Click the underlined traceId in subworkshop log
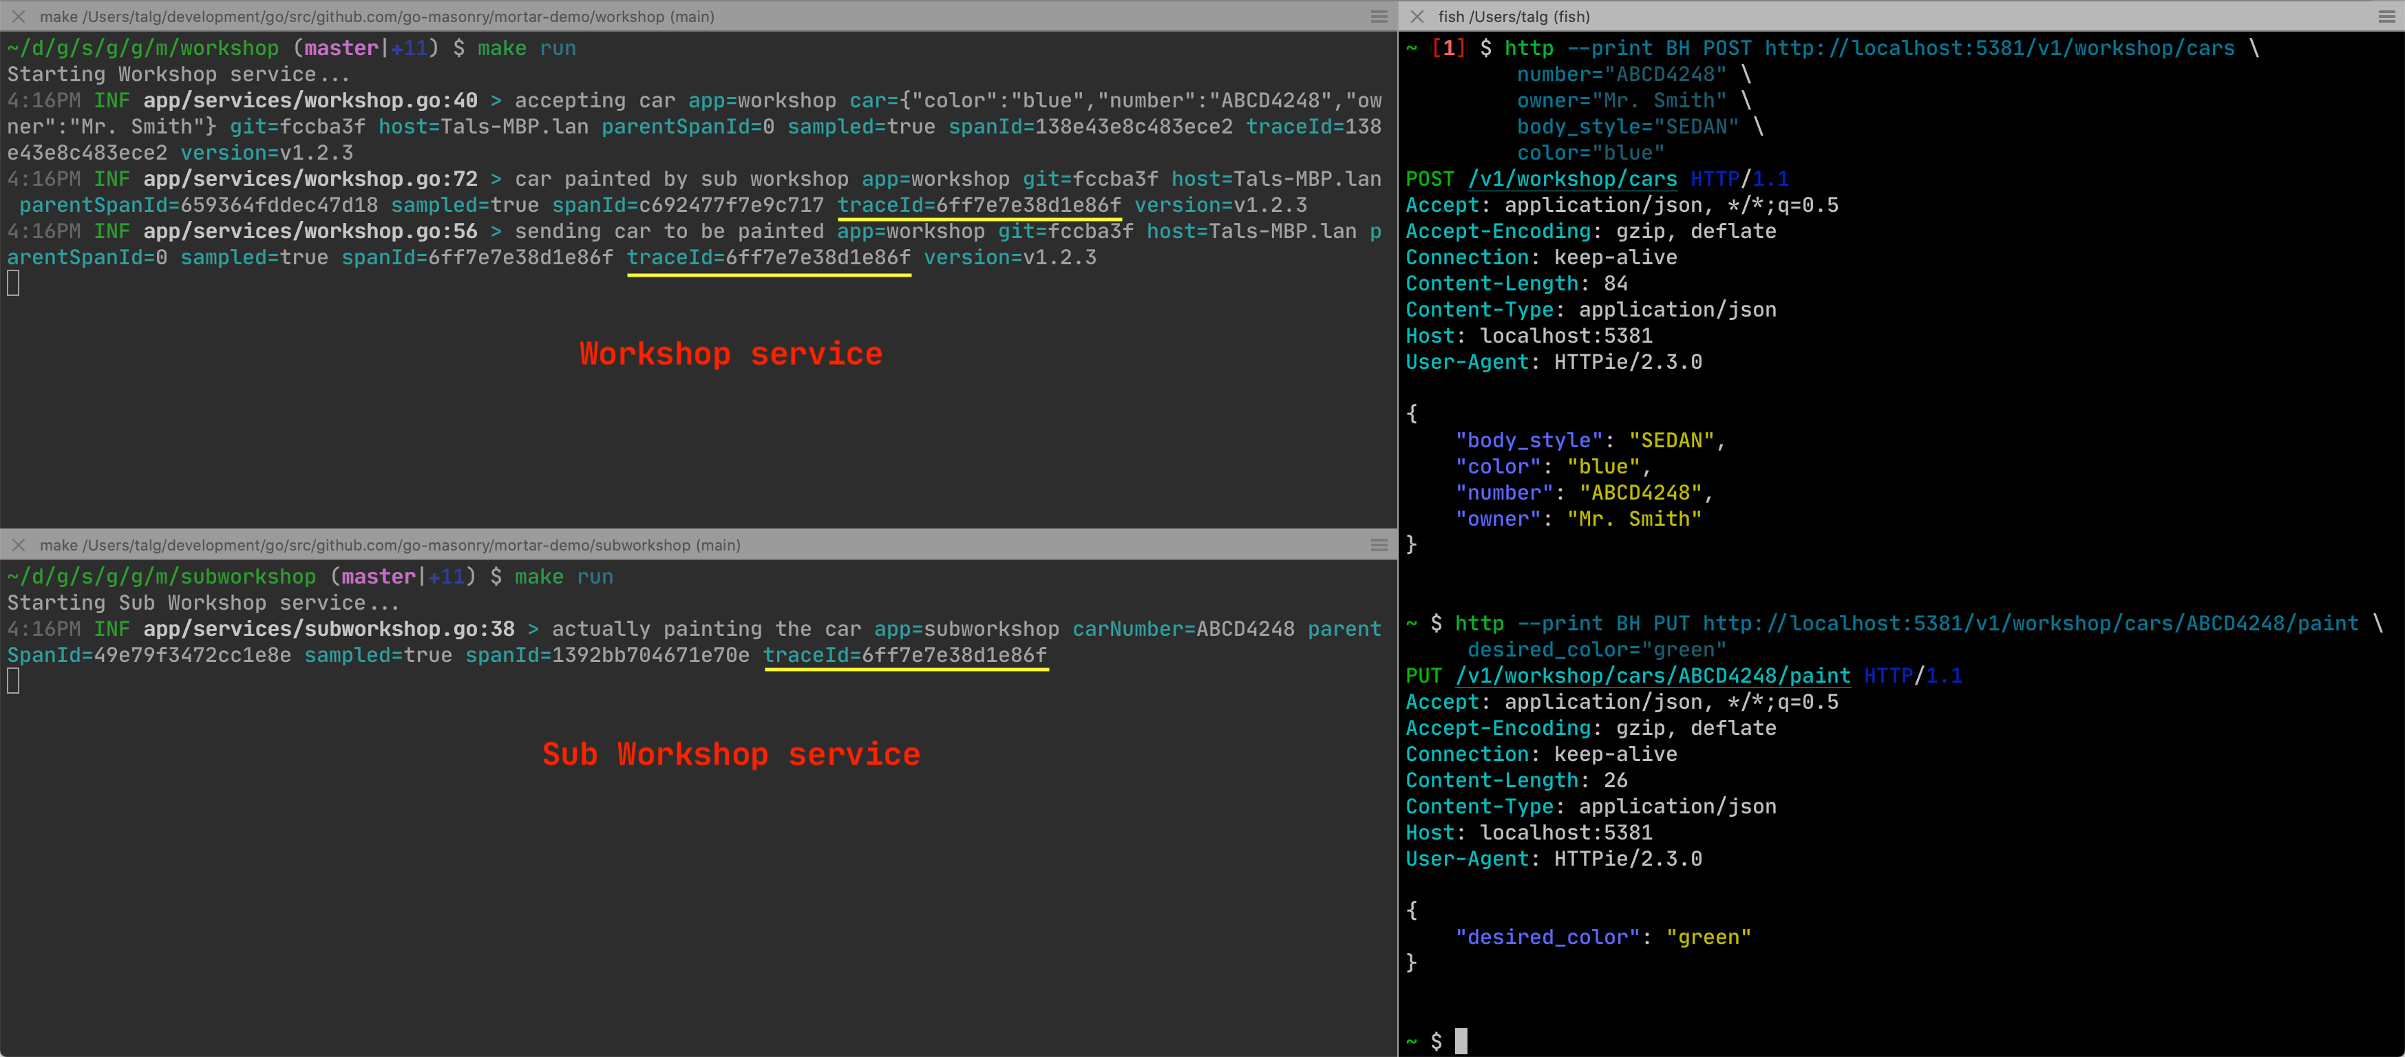 [904, 654]
